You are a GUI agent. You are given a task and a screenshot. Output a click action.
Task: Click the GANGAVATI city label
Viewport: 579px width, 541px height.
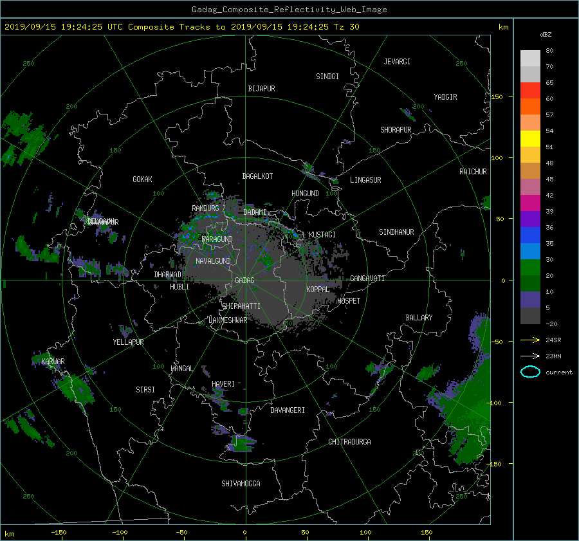pos(367,279)
